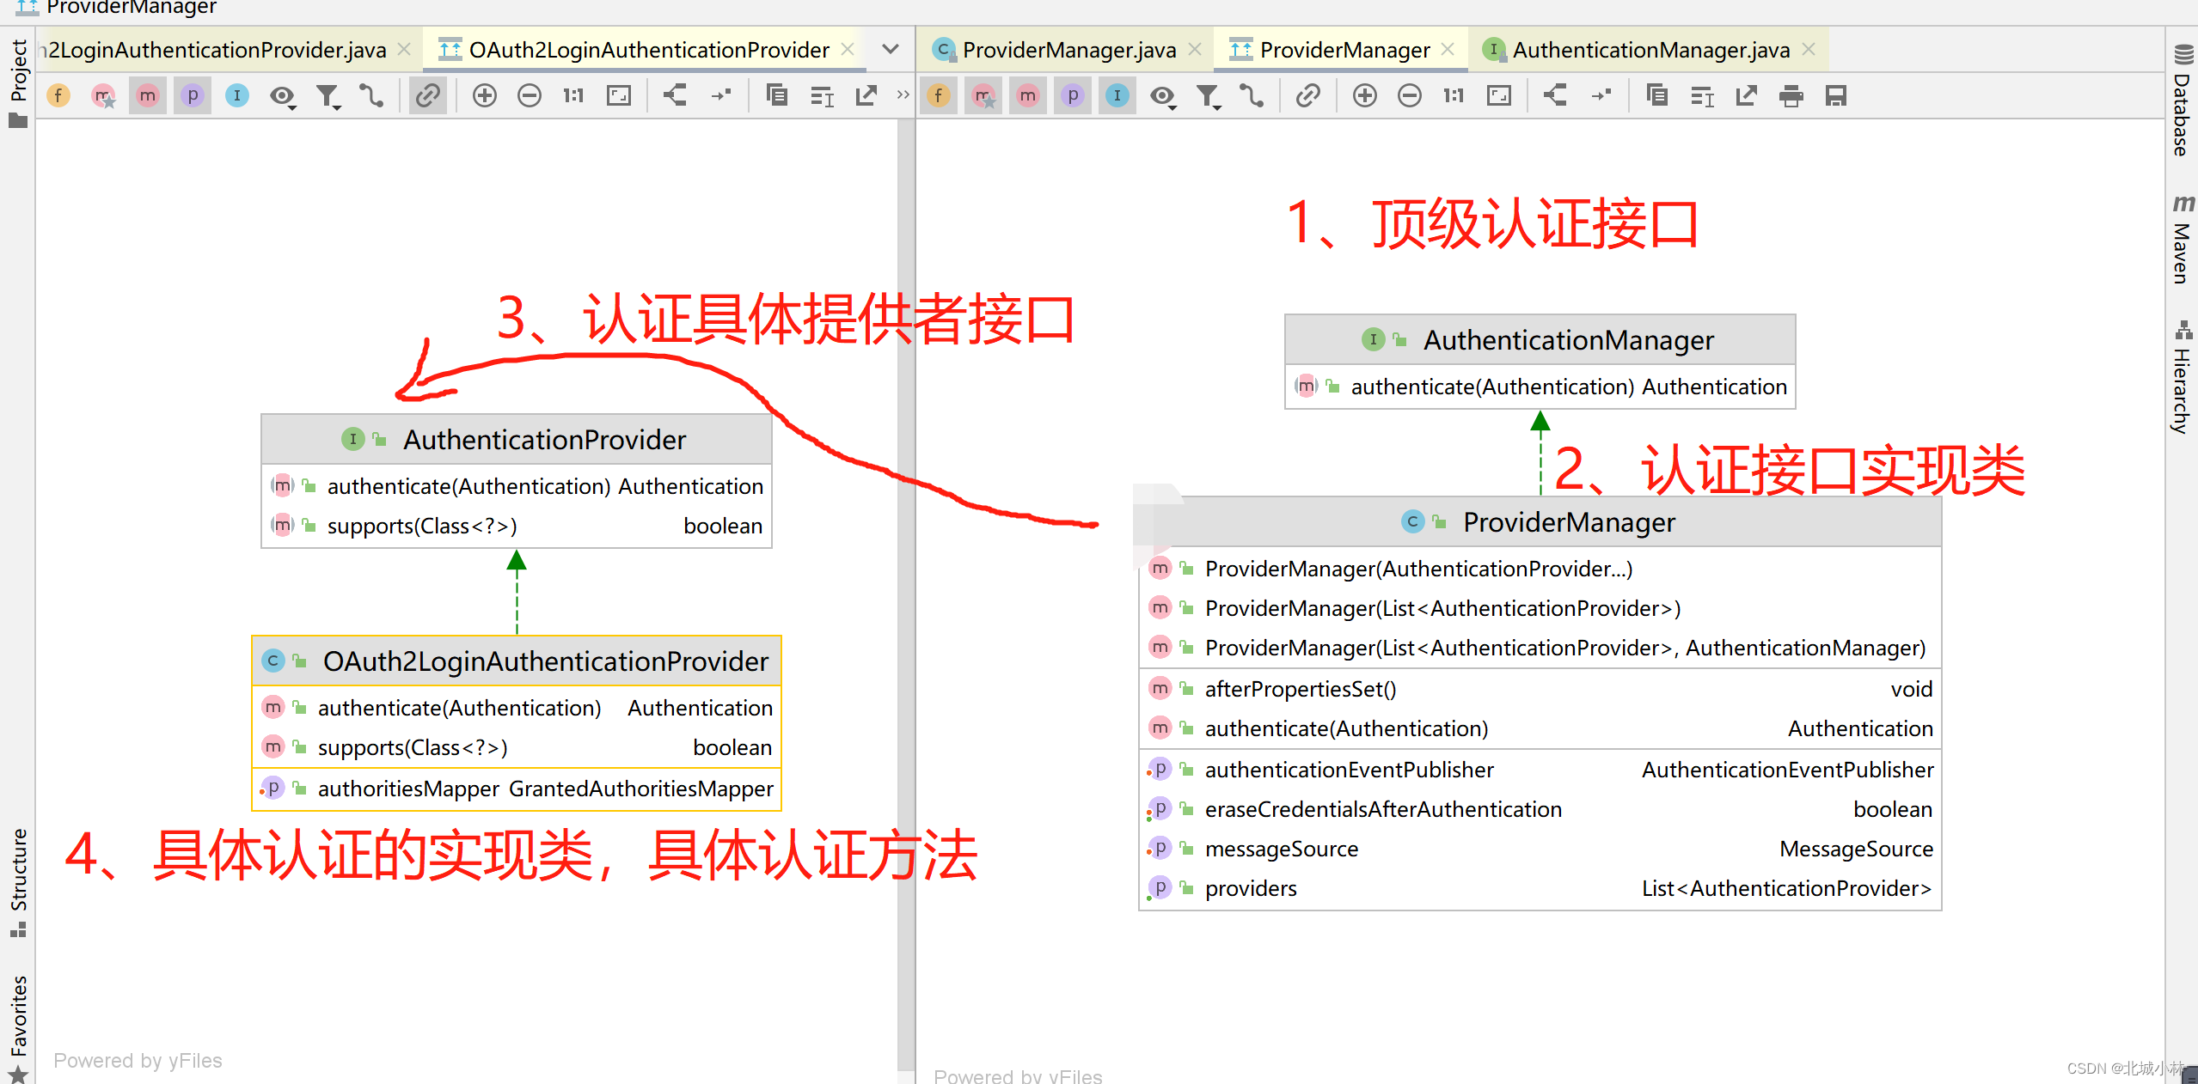The width and height of the screenshot is (2198, 1084).
Task: Close the ProviderManager.java tab
Action: coord(1195,50)
